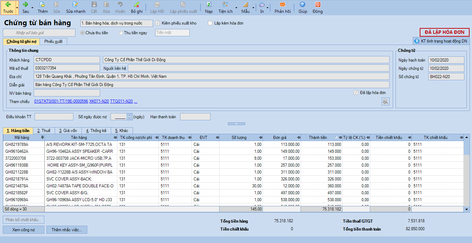
Task: Click the Sửa (edit) toolbar icon
Action: tap(56, 7)
